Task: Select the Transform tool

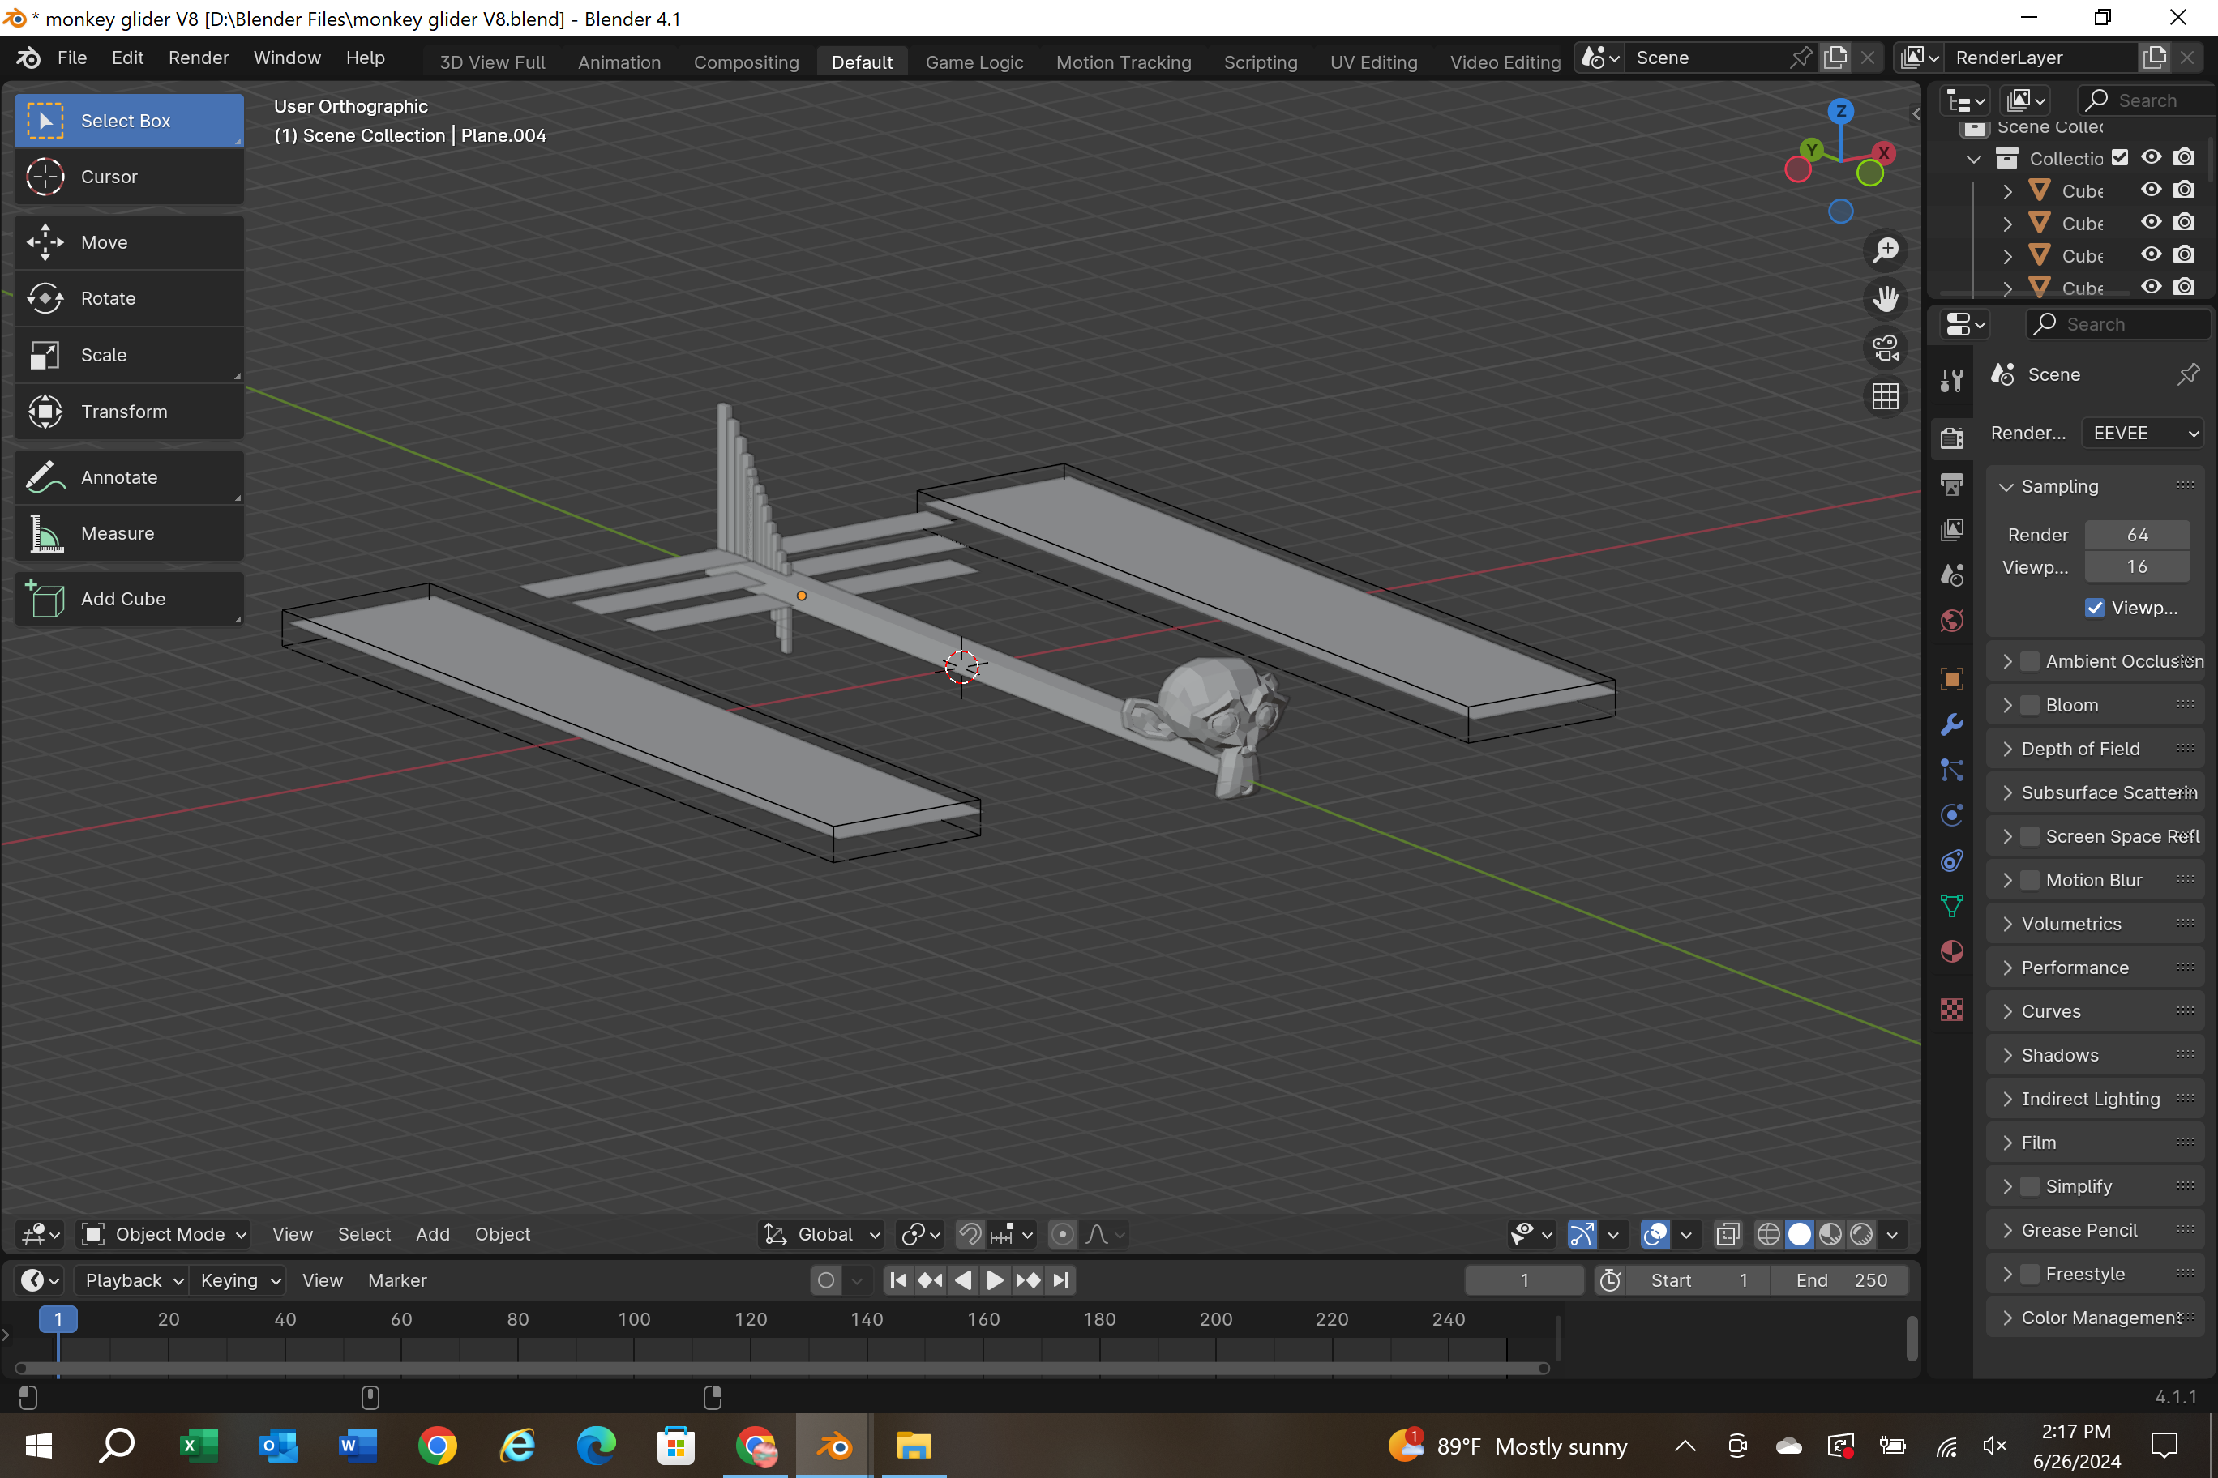Action: [x=129, y=412]
